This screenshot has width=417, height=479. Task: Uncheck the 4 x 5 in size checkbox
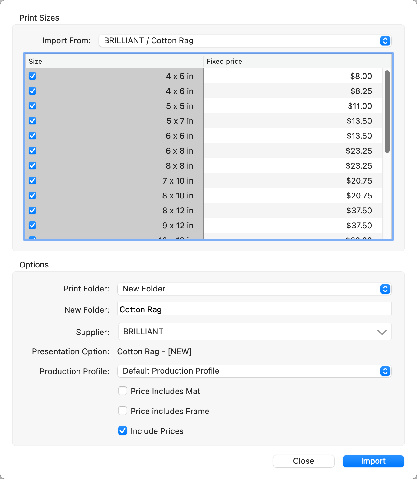32,76
